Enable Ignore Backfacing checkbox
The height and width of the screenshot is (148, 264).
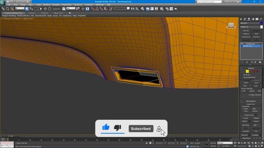pyautogui.click(x=242, y=77)
